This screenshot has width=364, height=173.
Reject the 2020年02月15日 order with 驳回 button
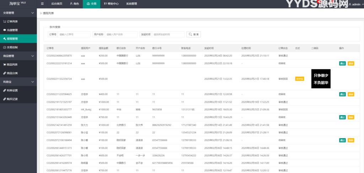pyautogui.click(x=351, y=117)
